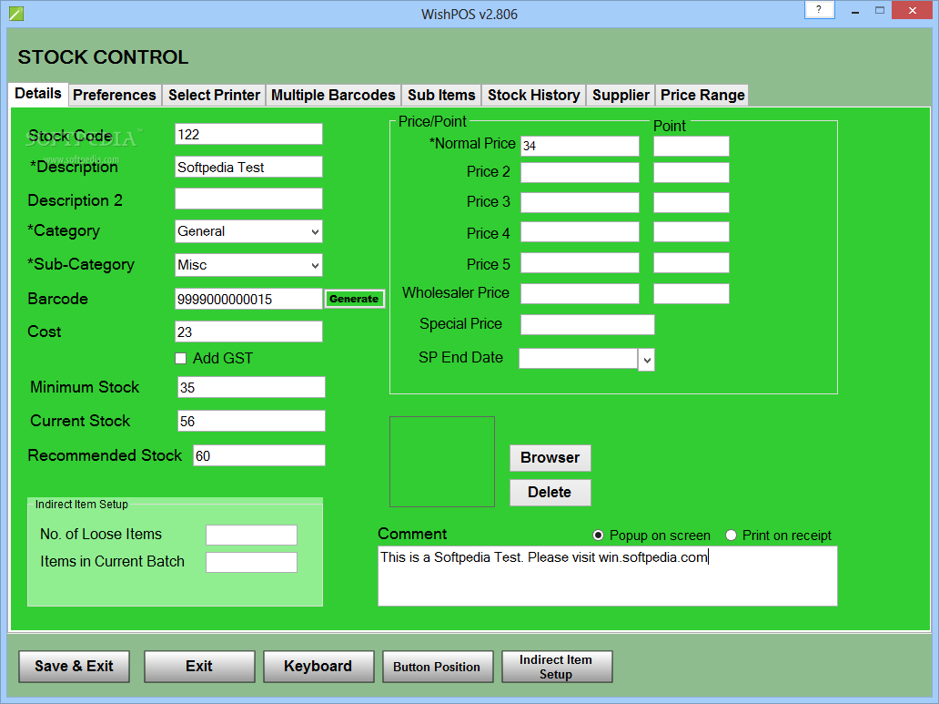View the Stock History tab
Viewport: 939px width, 704px height.
pyautogui.click(x=533, y=95)
